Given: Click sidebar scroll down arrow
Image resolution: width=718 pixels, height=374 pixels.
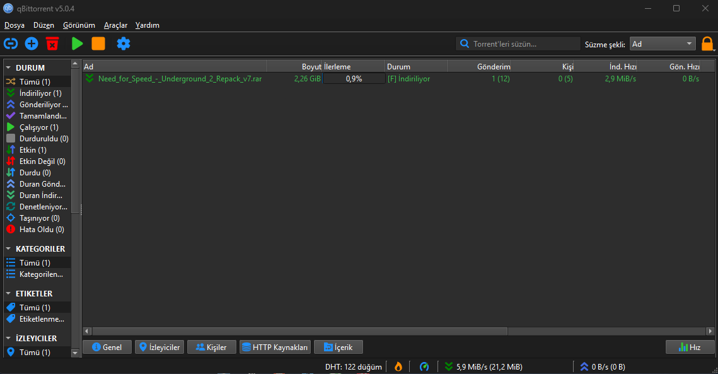Looking at the screenshot, I should coord(75,353).
